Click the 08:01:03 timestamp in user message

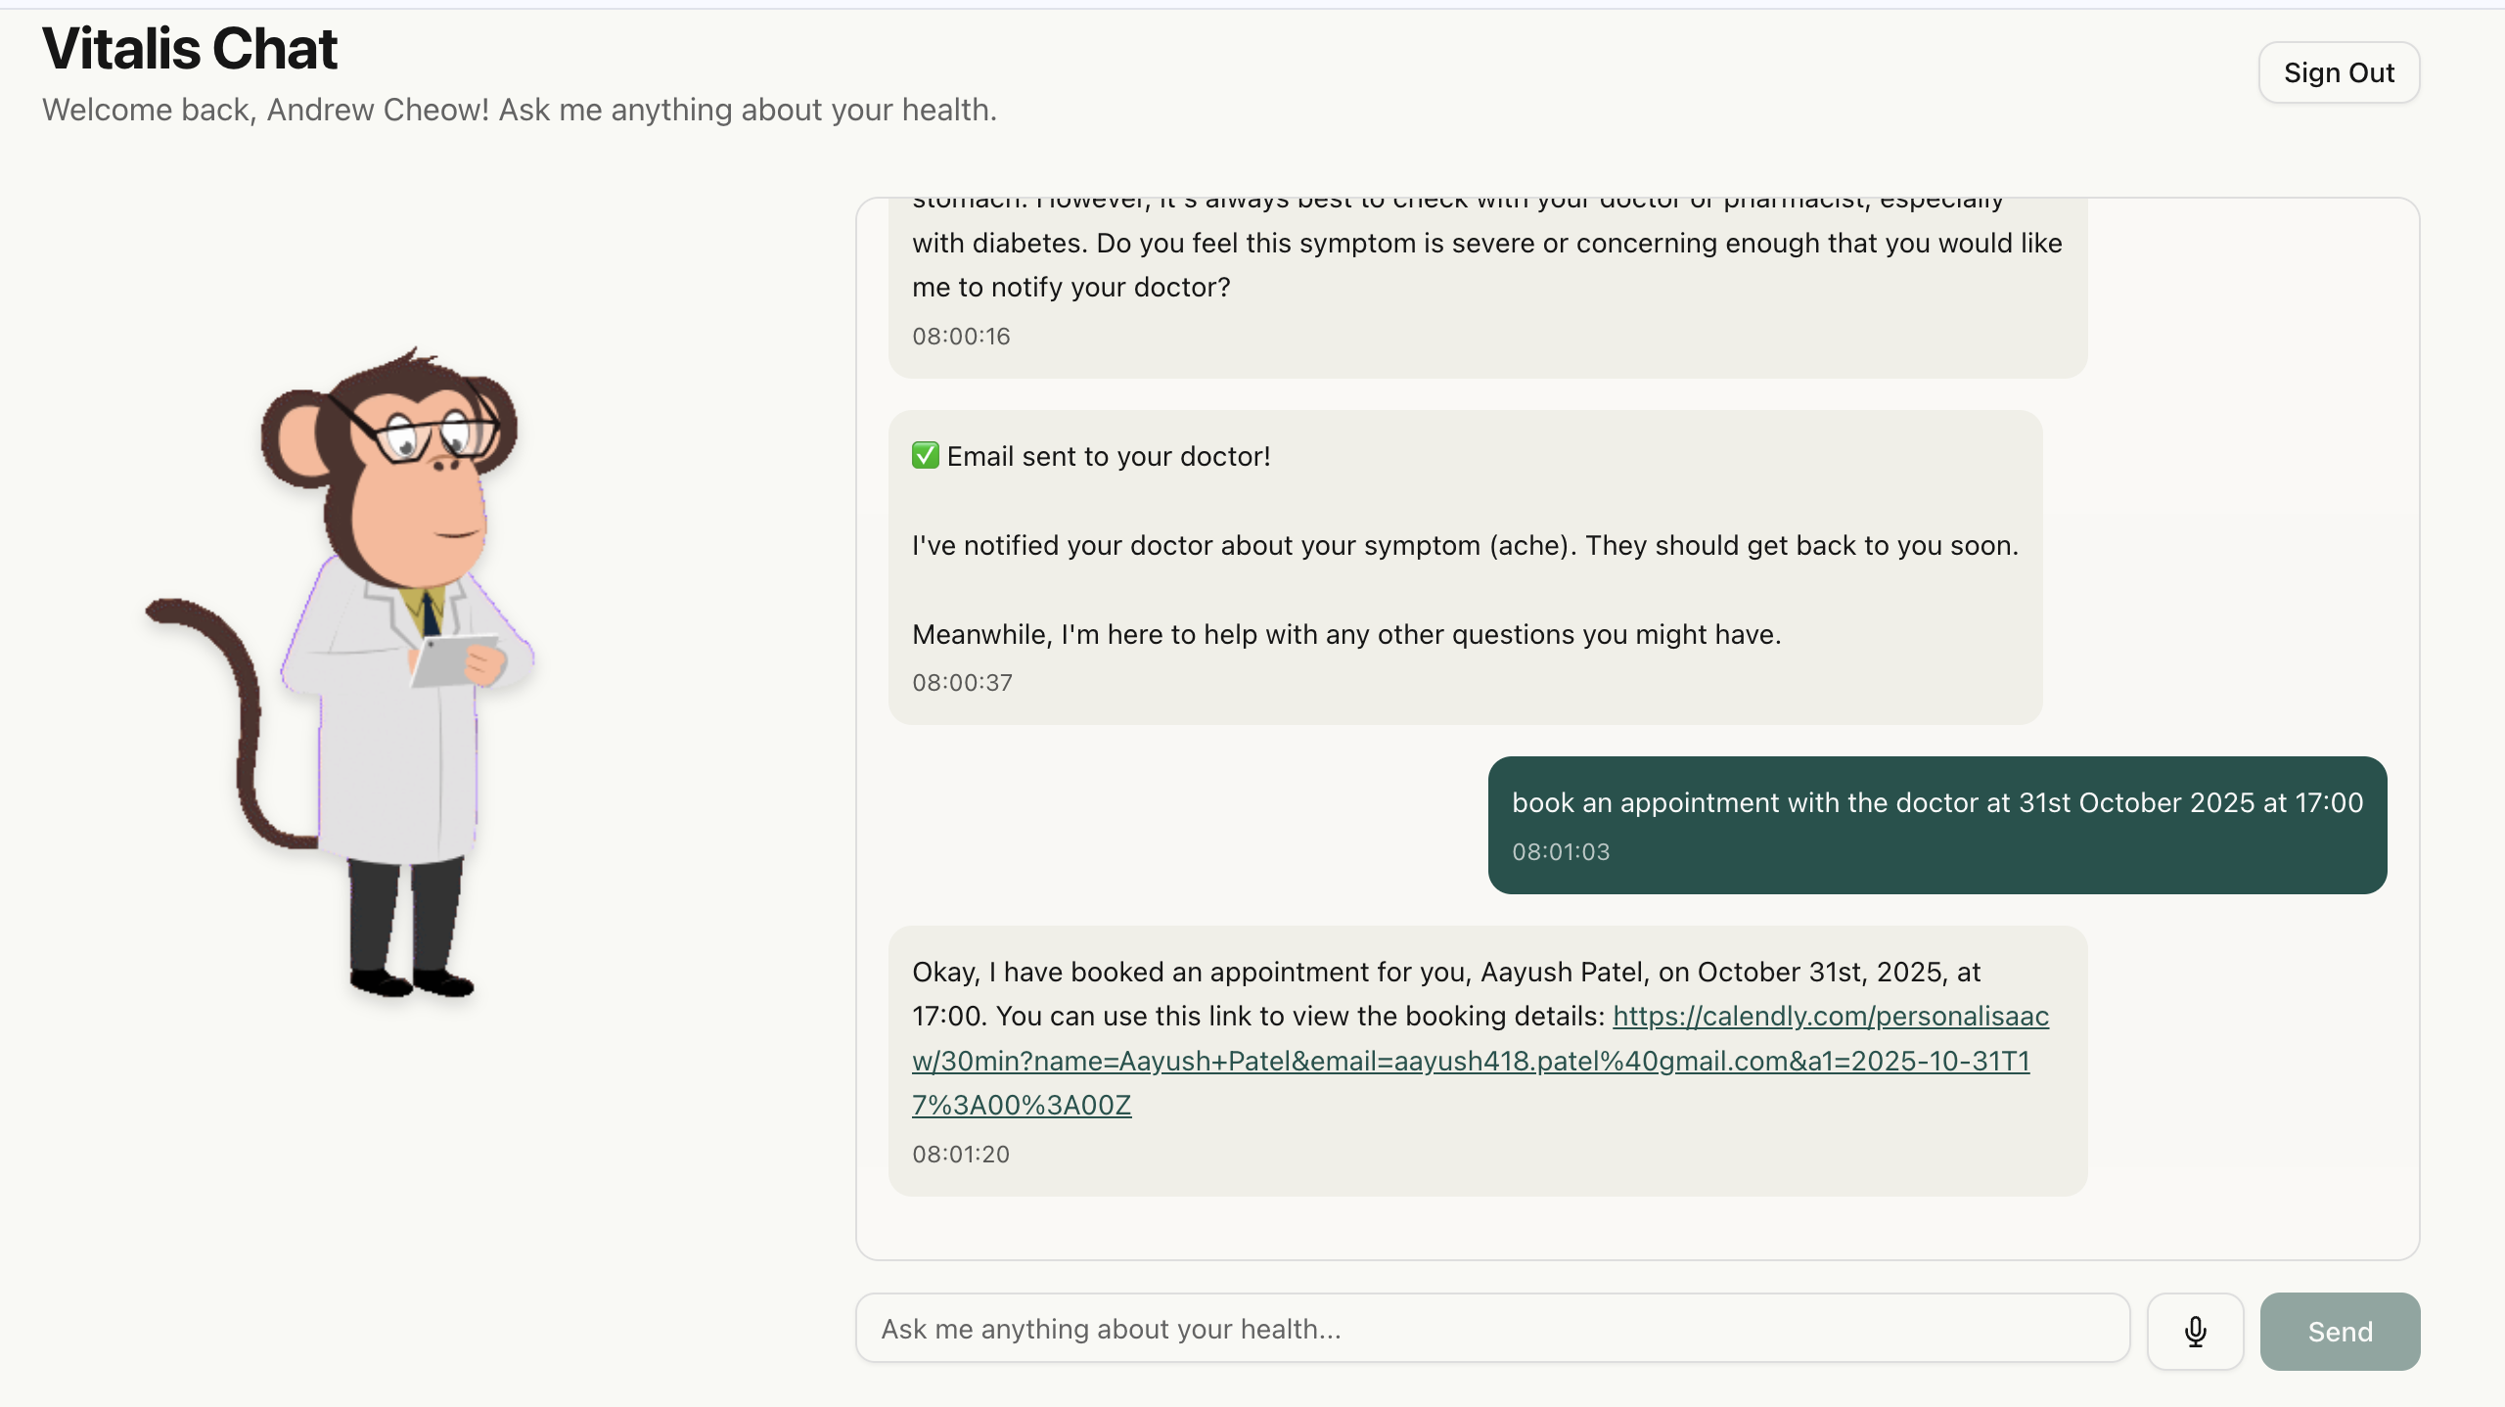[1561, 852]
